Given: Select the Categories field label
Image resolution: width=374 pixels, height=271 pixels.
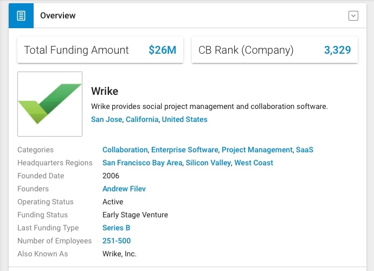Looking at the screenshot, I should pyautogui.click(x=36, y=150).
